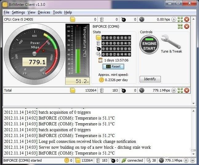Pause mining from the status bar

point(186,160)
